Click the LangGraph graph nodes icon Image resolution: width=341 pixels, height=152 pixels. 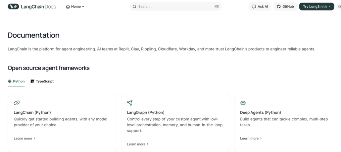click(x=130, y=103)
